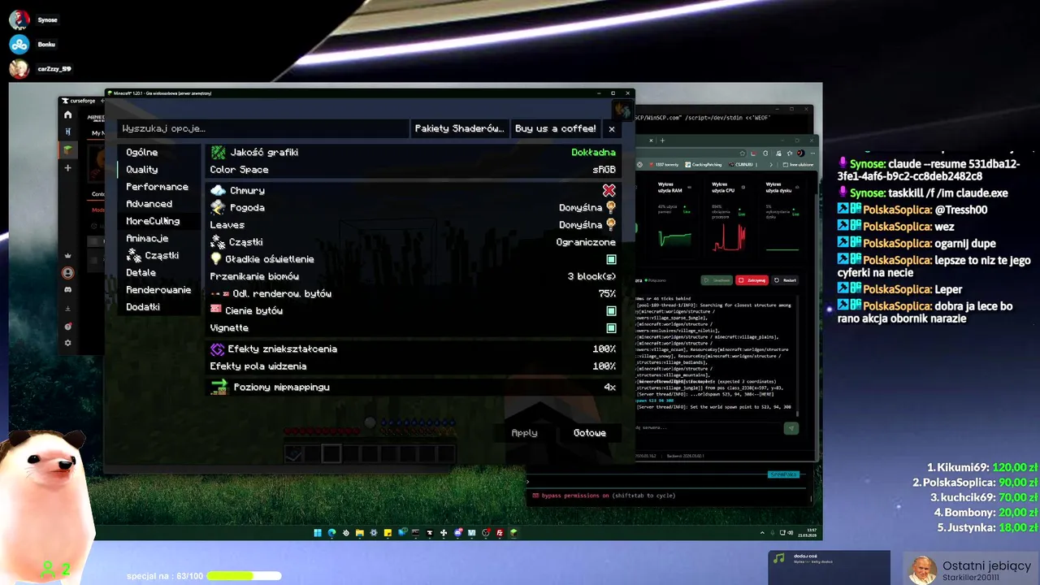Open Discord from the taskbar
The width and height of the screenshot is (1040, 585).
point(458,533)
